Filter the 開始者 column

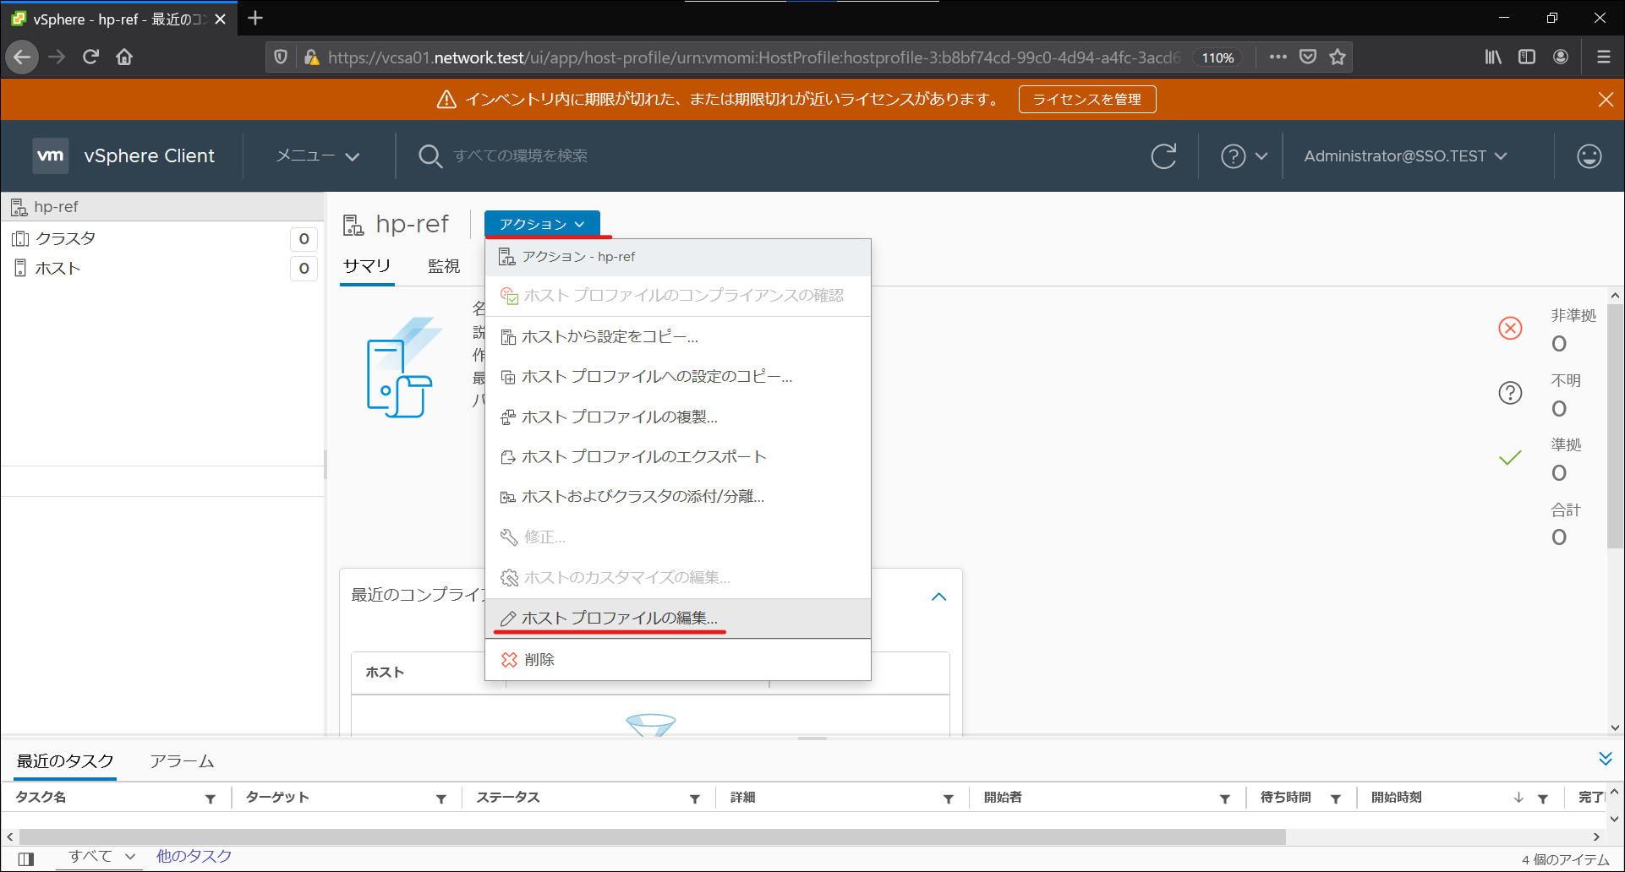[1225, 798]
